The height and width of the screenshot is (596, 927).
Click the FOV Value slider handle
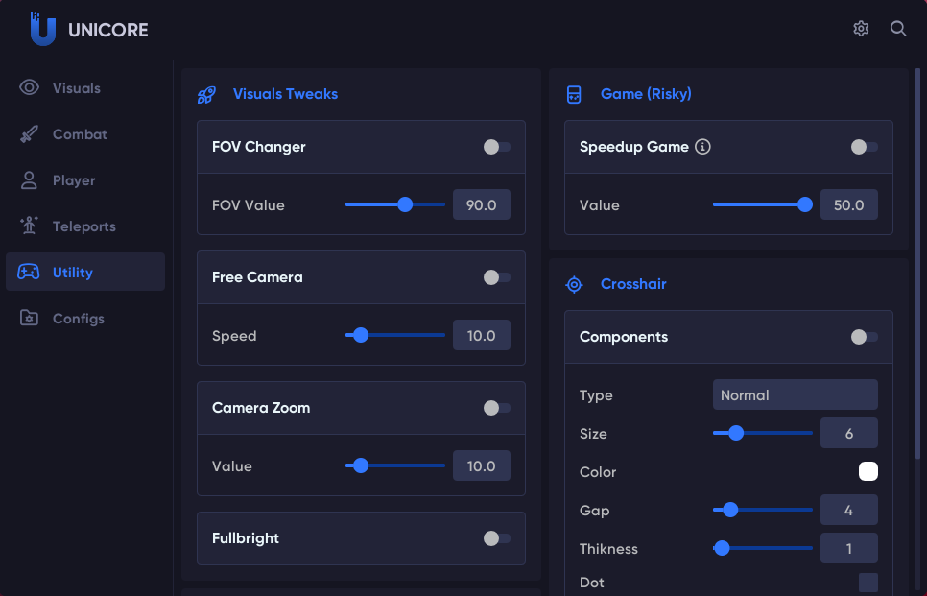click(405, 204)
